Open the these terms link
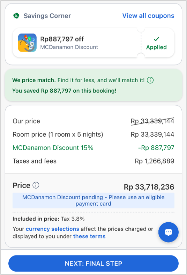 [x=89, y=236]
